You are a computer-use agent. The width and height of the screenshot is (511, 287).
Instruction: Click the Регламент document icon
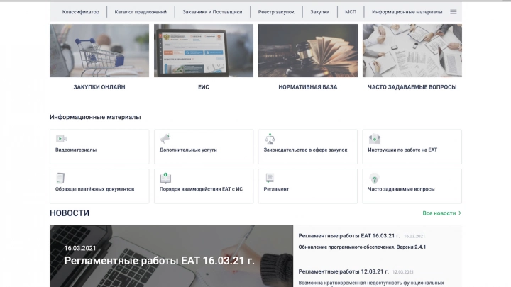coord(270,178)
